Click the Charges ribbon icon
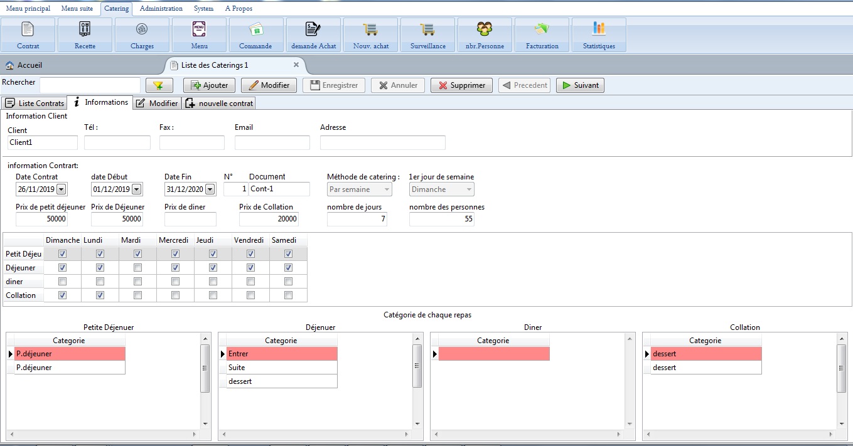 click(x=142, y=29)
